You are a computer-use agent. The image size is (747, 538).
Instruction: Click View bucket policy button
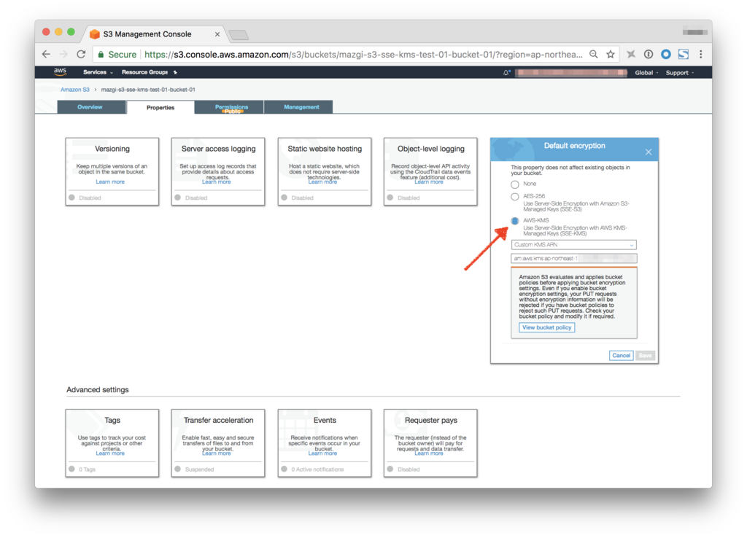(x=546, y=327)
